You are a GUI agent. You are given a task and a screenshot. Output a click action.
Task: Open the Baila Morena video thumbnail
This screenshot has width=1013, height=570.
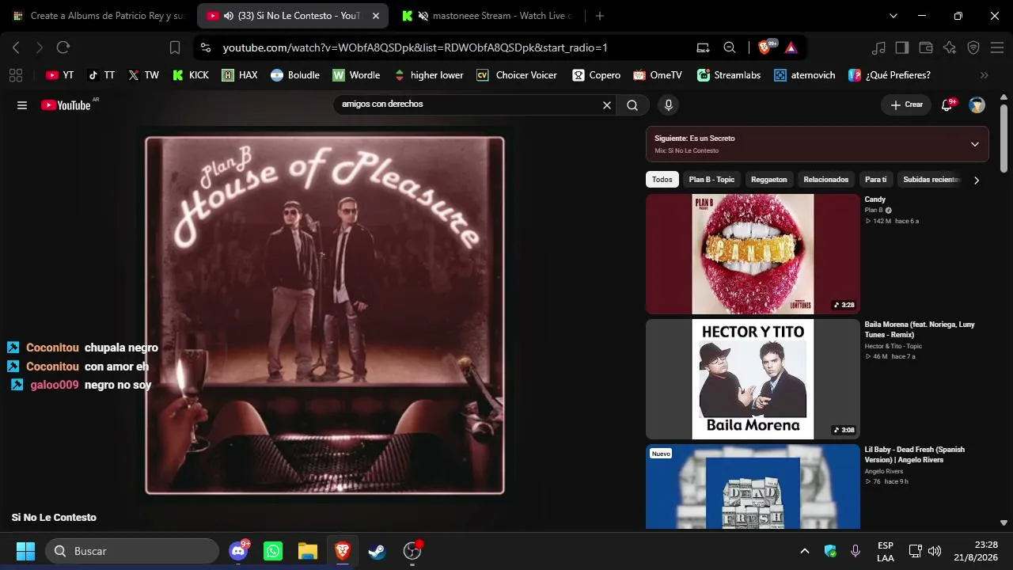pos(753,379)
